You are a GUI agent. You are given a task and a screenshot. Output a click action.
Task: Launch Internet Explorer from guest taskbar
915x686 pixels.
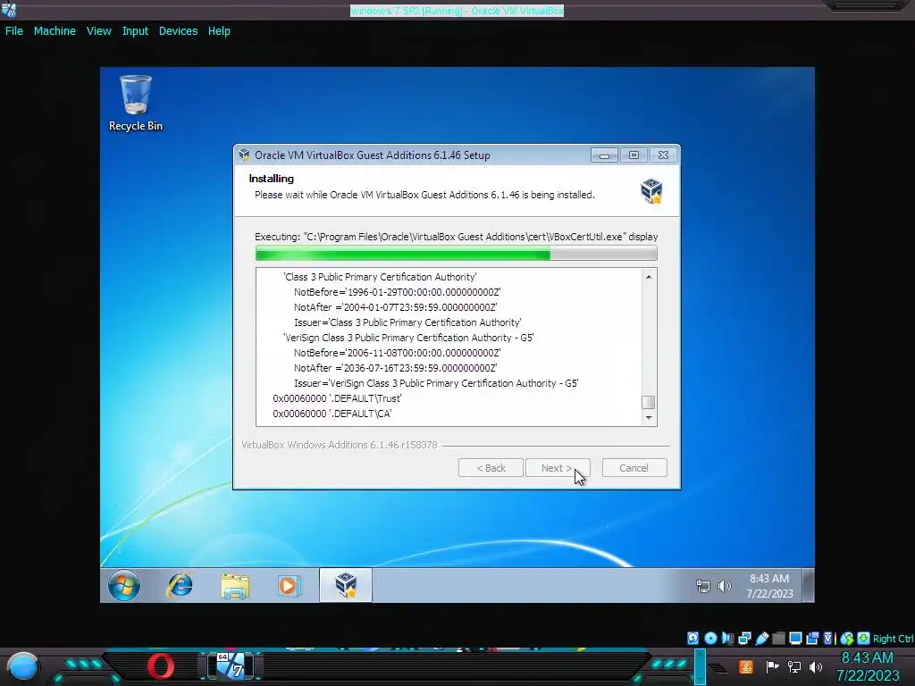click(179, 585)
